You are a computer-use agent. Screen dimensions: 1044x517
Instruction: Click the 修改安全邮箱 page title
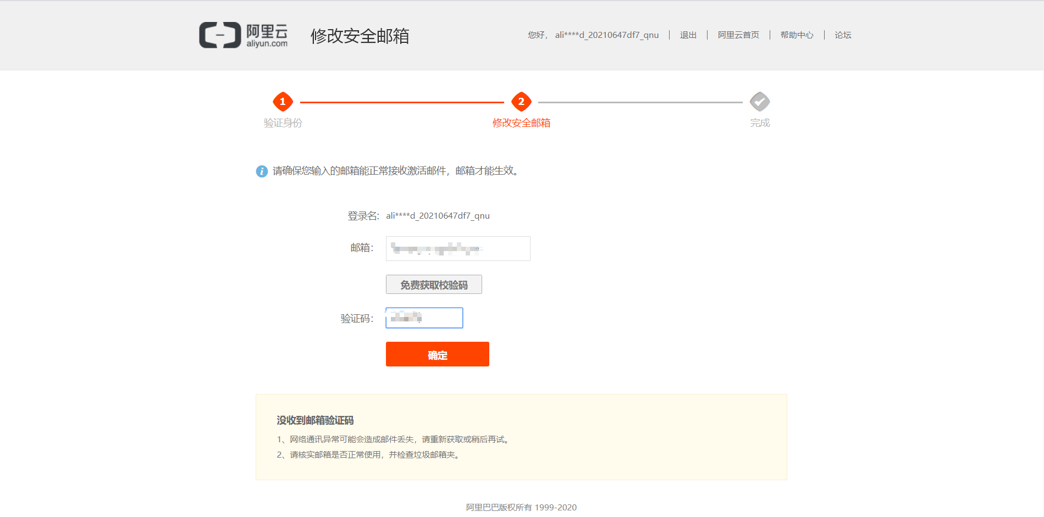(x=360, y=36)
